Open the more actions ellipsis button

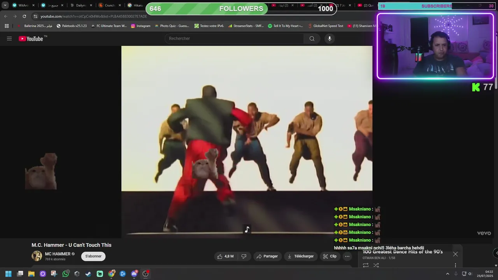[x=347, y=256]
